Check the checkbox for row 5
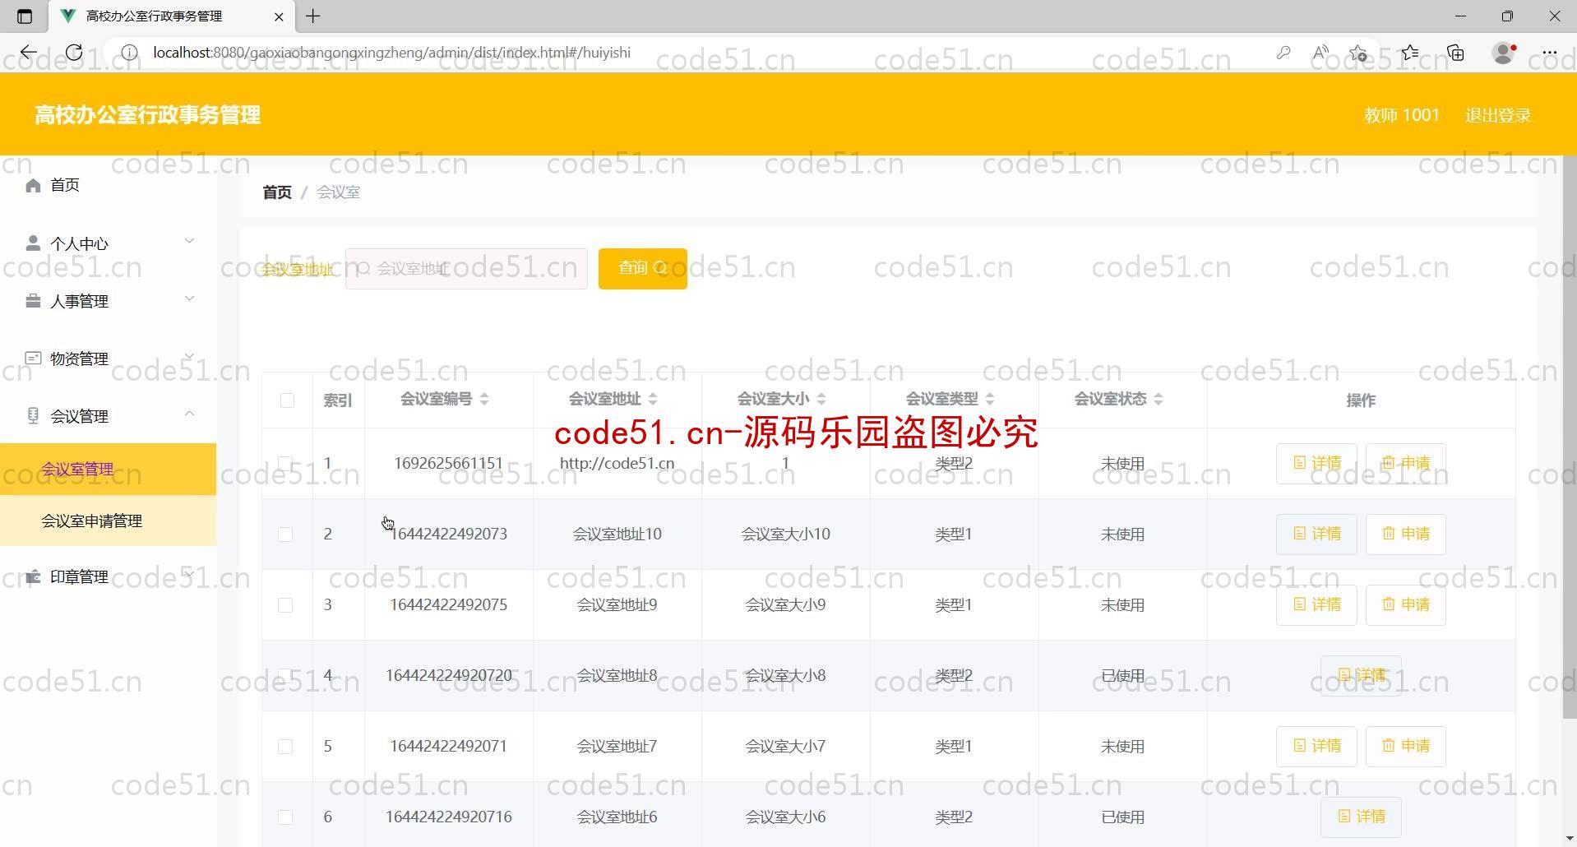This screenshot has width=1577, height=847. tap(285, 747)
